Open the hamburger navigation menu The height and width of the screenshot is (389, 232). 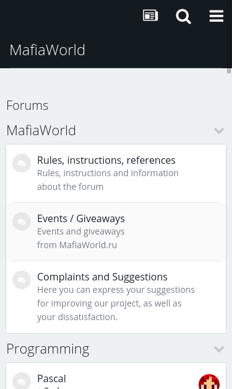coord(217,16)
